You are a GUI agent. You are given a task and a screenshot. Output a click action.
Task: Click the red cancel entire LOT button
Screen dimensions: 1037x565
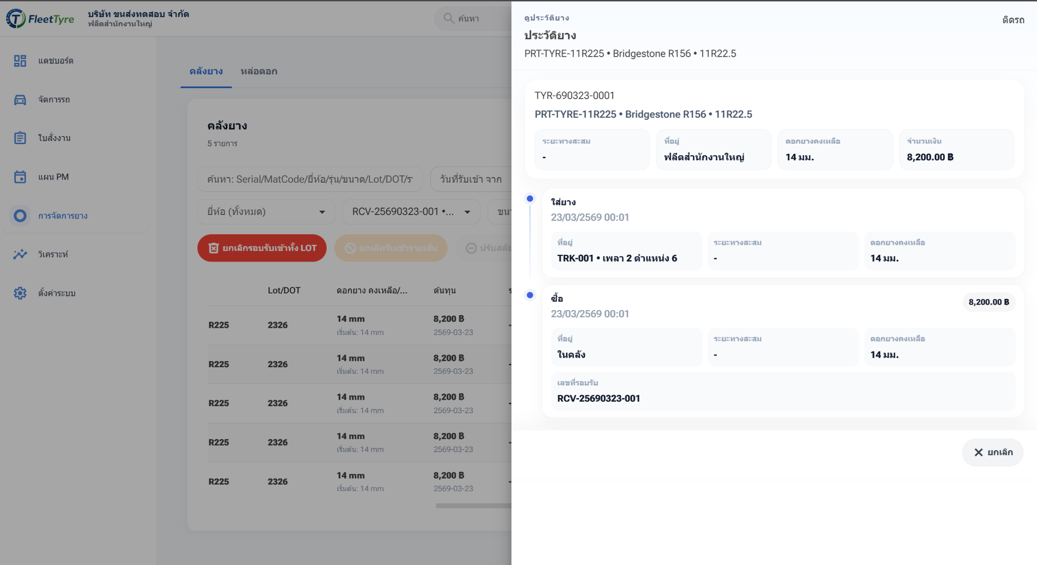click(262, 248)
